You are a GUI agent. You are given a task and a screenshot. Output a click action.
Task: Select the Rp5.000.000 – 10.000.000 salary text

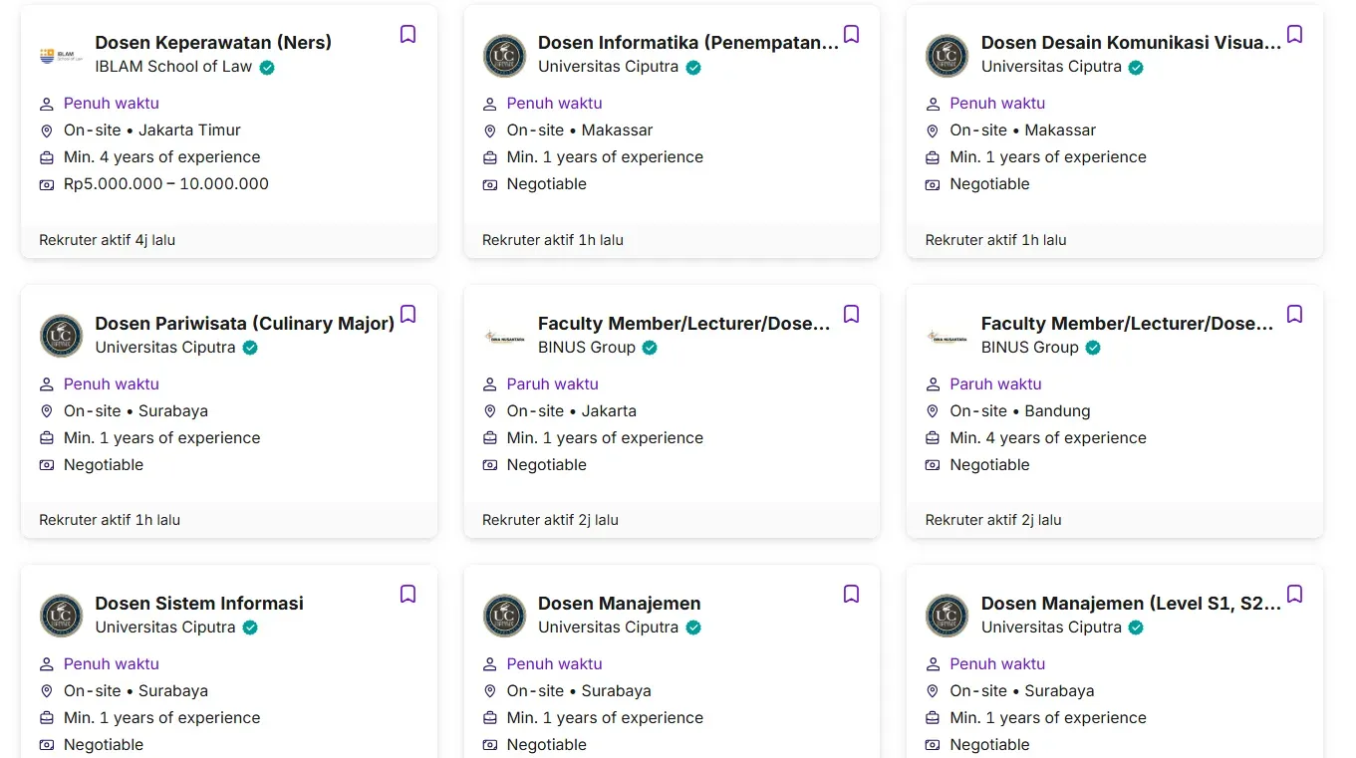coord(166,184)
